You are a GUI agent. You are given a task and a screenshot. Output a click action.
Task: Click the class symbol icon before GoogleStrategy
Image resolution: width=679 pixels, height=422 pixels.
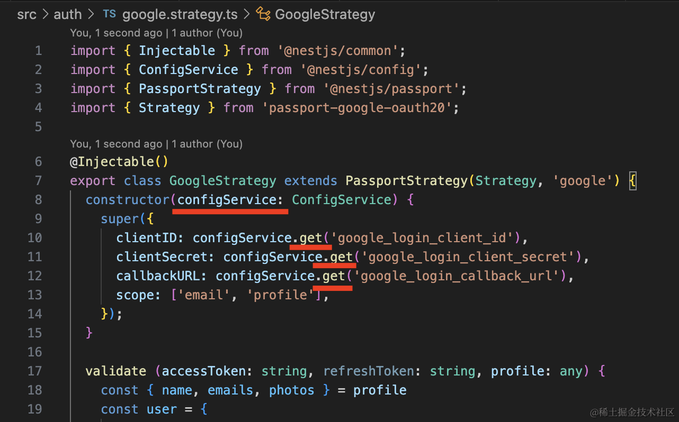(x=263, y=14)
